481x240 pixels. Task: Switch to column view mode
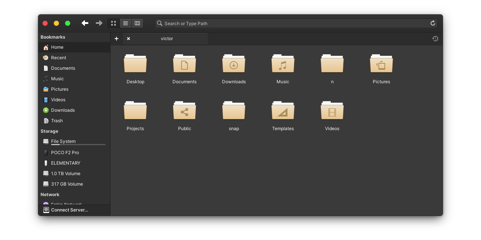pos(138,23)
